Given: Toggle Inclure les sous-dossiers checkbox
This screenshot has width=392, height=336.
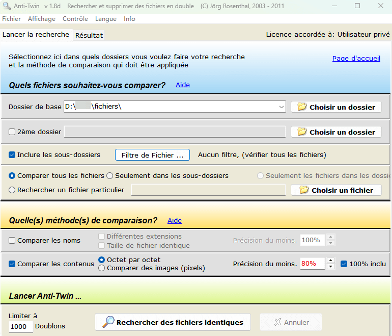Looking at the screenshot, I should [x=12, y=154].
